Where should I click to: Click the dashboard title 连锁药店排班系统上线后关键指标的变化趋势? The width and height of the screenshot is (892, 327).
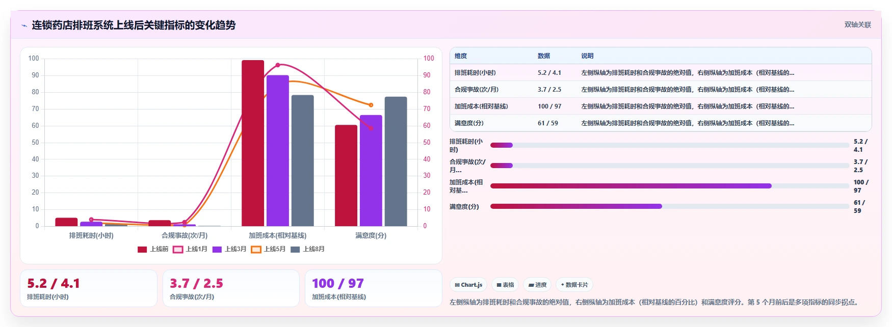coord(134,25)
